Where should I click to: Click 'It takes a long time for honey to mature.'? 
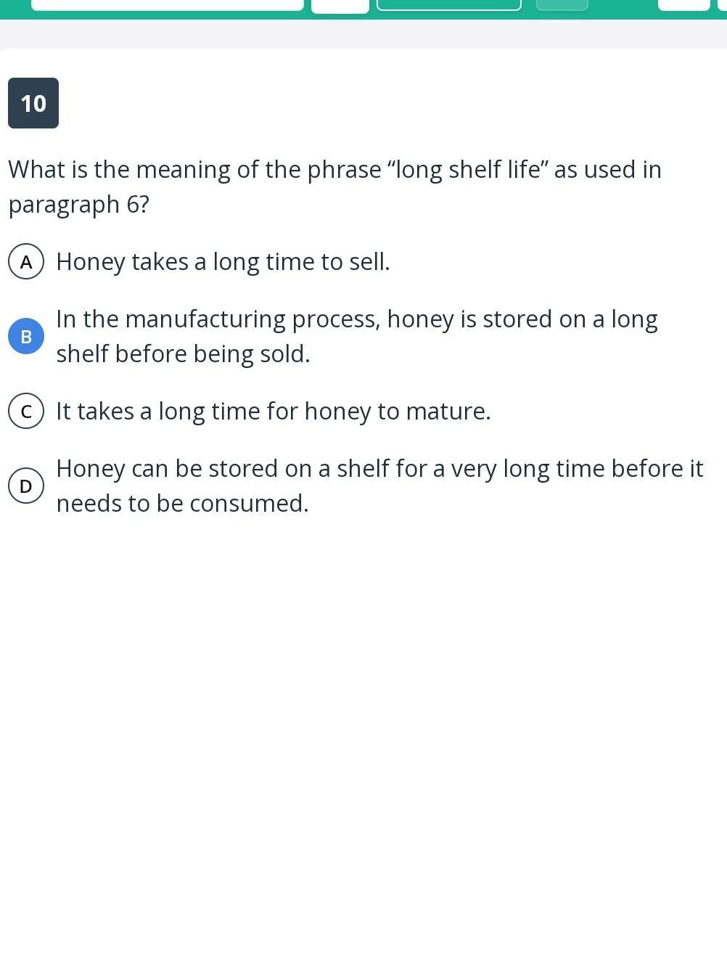pos(273,412)
